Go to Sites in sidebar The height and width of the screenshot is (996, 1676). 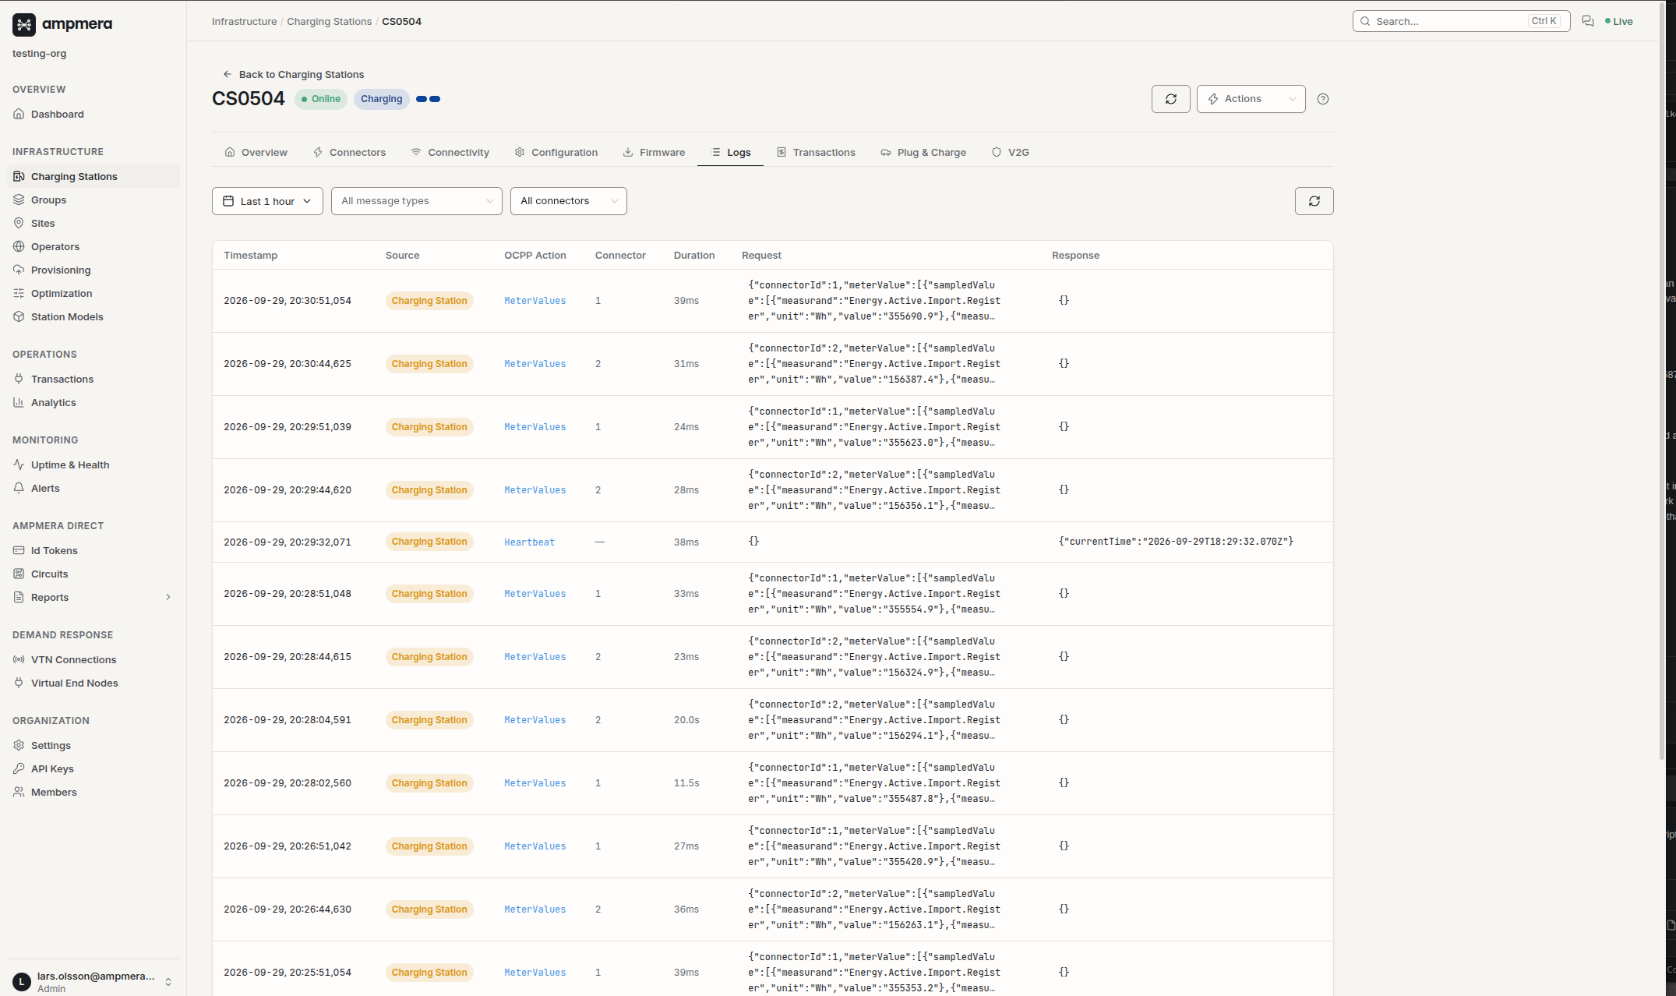click(93, 223)
